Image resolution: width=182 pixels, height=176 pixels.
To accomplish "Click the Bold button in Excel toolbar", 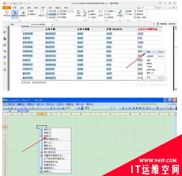I will click(123, 108).
